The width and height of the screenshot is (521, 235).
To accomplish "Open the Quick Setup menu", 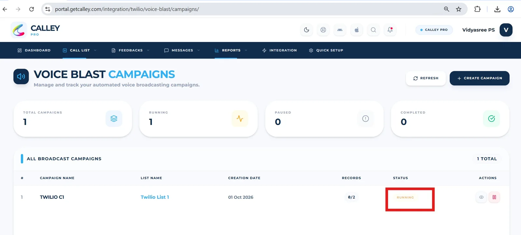I will 326,50.
